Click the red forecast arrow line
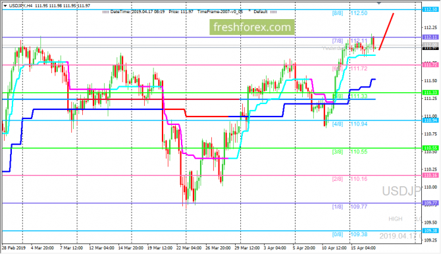 pyautogui.click(x=386, y=32)
